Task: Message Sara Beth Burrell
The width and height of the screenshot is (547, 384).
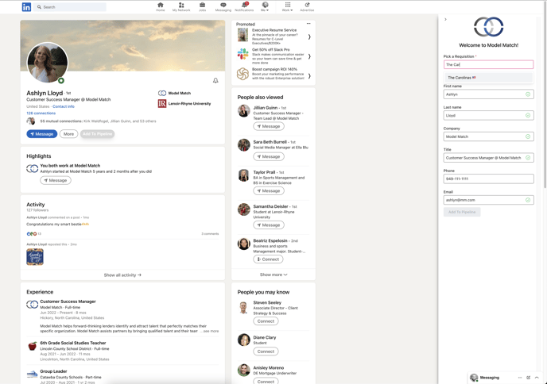Action: tap(269, 156)
